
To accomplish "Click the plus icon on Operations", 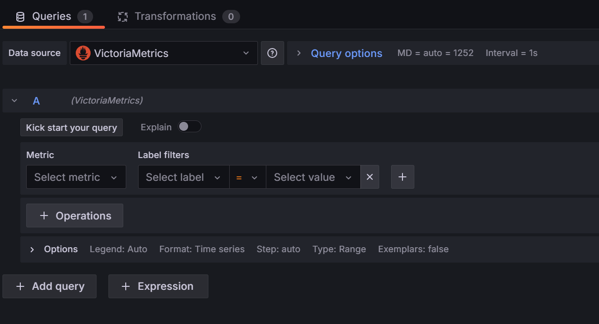I will (44, 216).
